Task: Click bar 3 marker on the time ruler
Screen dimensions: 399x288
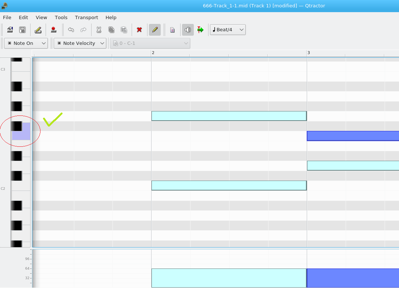Action: tap(309, 53)
